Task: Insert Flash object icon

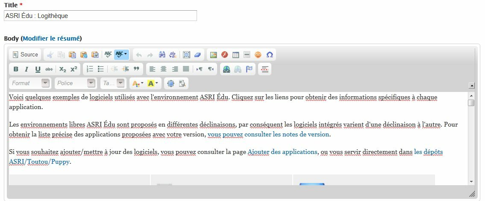Action: click(x=225, y=55)
